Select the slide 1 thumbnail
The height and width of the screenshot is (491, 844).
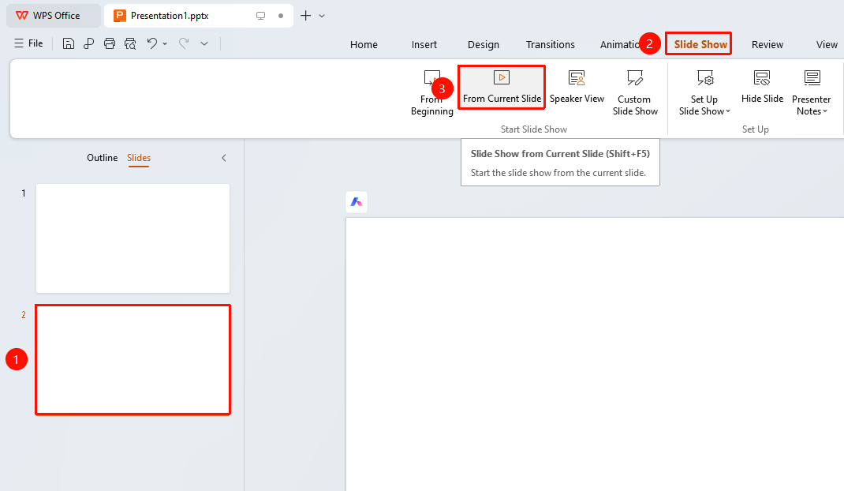pyautogui.click(x=133, y=238)
